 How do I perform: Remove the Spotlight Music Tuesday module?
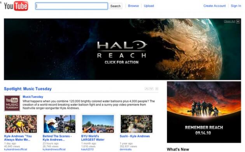157,89
